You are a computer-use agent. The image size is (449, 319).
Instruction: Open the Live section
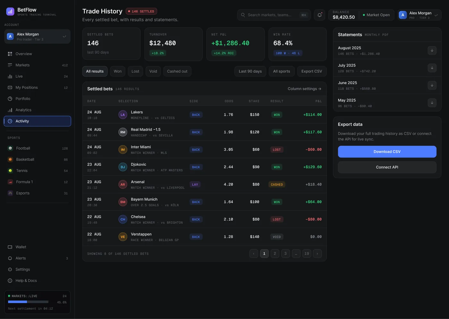pos(38,76)
